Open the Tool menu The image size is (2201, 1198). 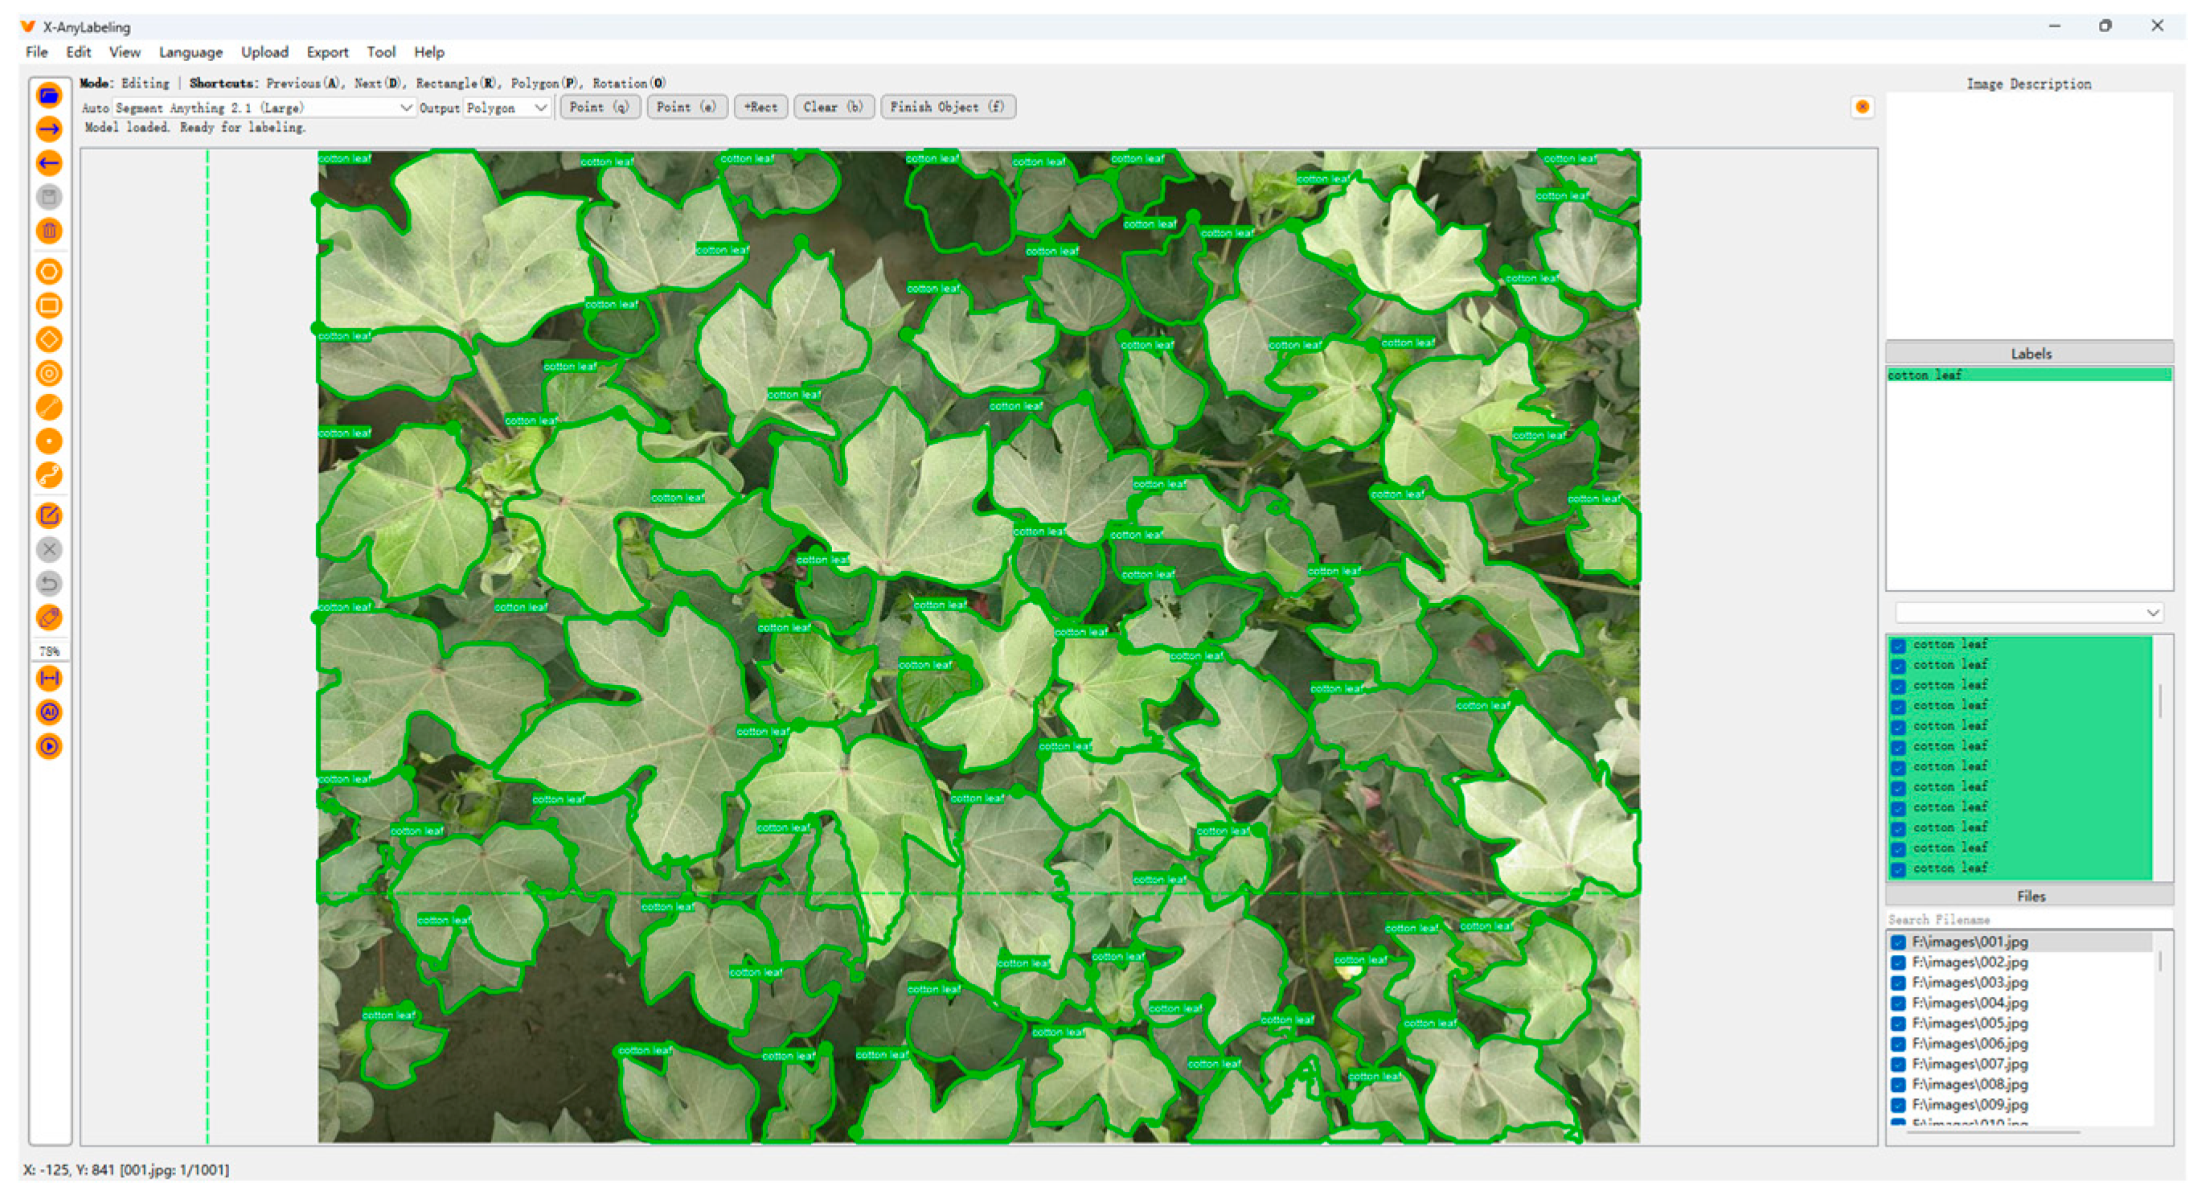380,52
